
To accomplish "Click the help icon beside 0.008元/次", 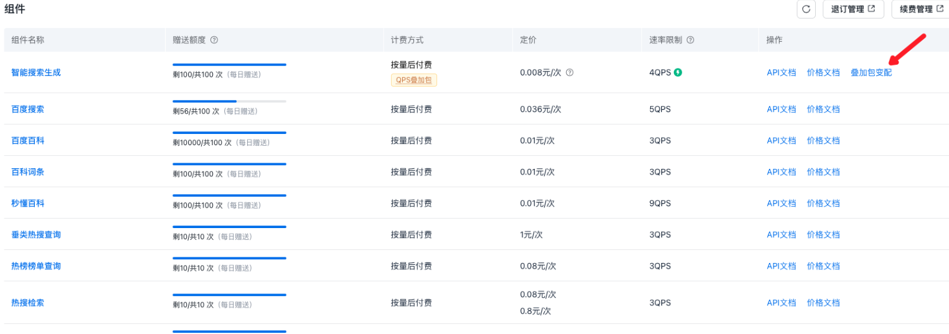I will 569,72.
